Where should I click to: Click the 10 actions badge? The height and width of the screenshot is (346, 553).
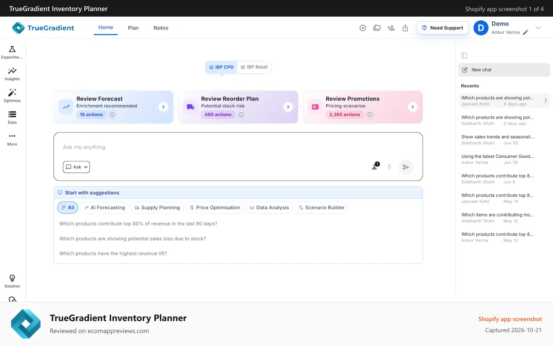pos(91,114)
